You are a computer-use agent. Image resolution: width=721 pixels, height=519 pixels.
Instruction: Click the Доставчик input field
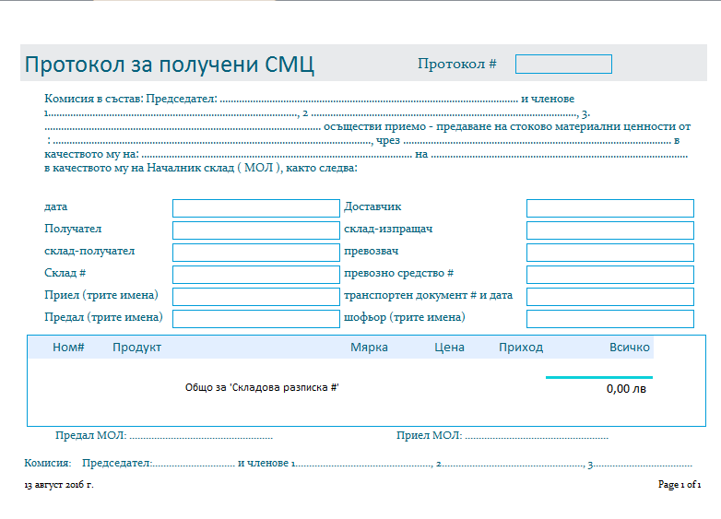point(610,208)
